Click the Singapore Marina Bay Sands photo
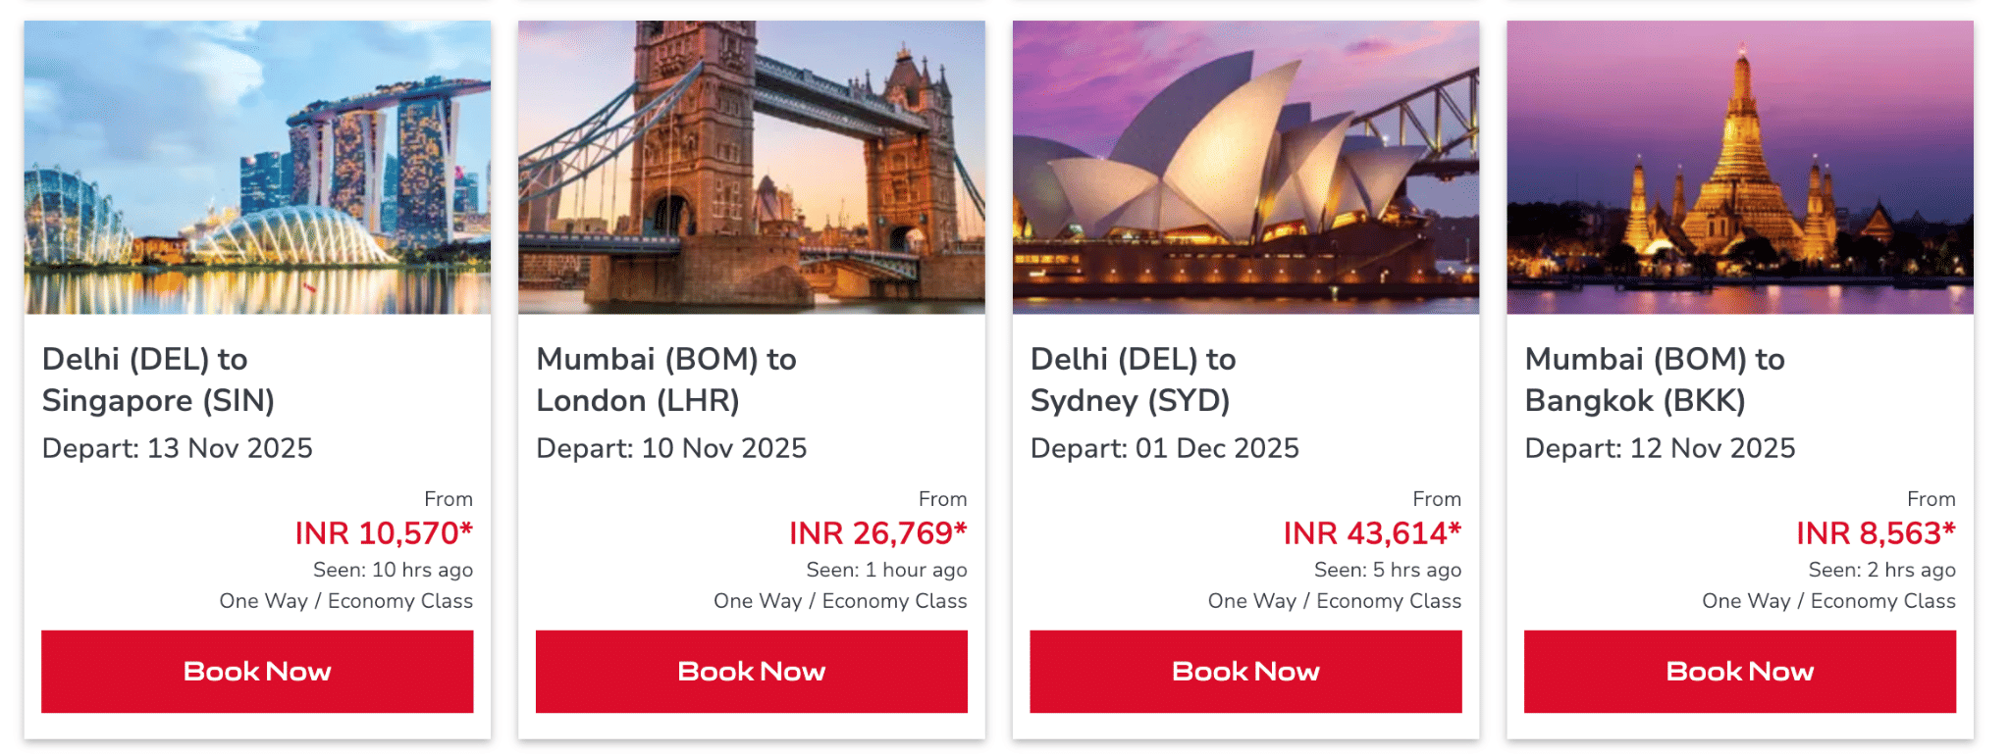This screenshot has width=2010, height=756. pos(257,168)
